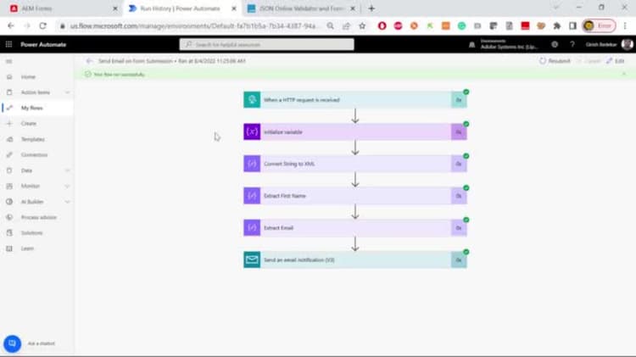Expand the HTTP request received step
Viewport: 636px width, 357px height.
[x=355, y=100]
